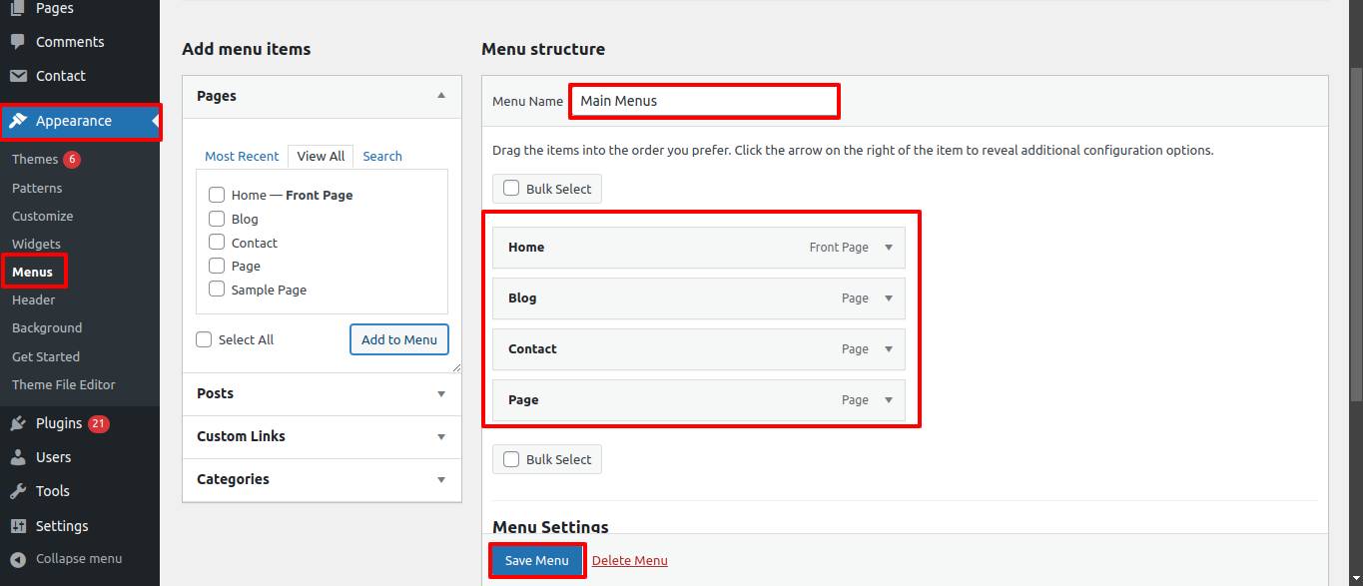This screenshot has height=586, width=1363.
Task: Expand the Posts accordion section
Action: tap(440, 393)
